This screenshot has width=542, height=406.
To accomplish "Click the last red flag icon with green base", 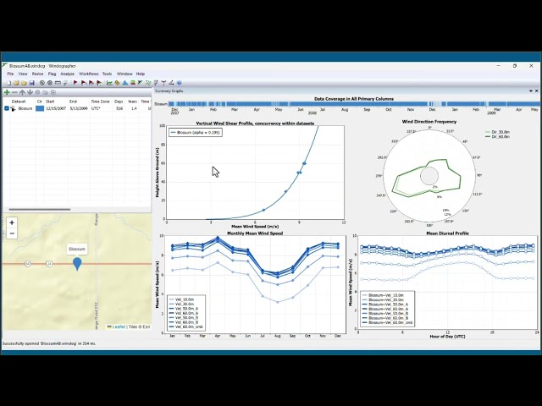I will tap(99, 83).
